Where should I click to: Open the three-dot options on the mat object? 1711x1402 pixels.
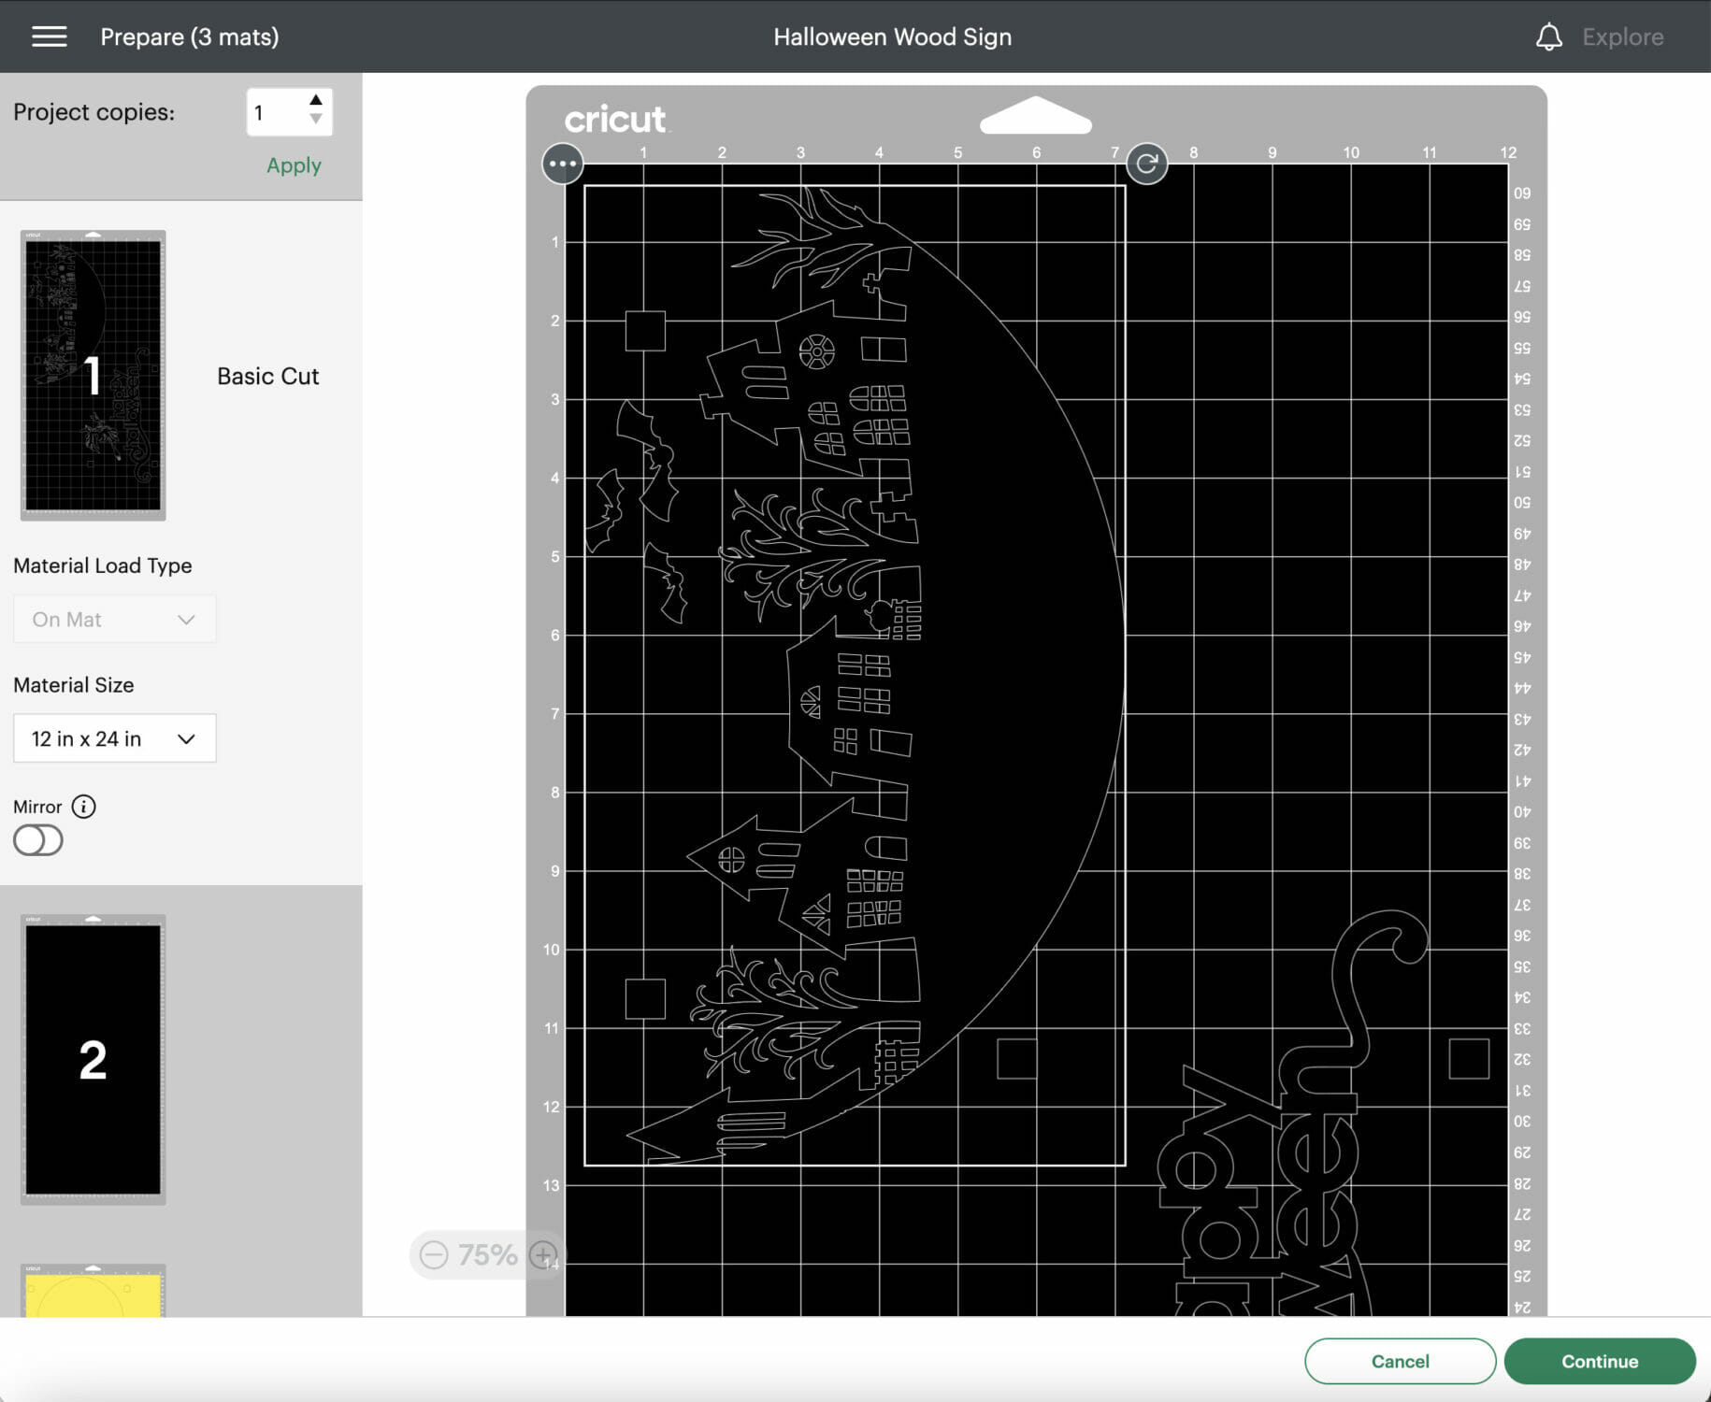[562, 164]
